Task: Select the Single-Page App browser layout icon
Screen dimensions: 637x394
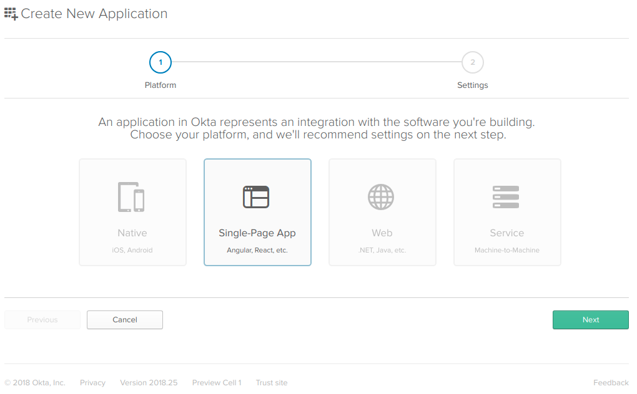Action: (x=256, y=197)
